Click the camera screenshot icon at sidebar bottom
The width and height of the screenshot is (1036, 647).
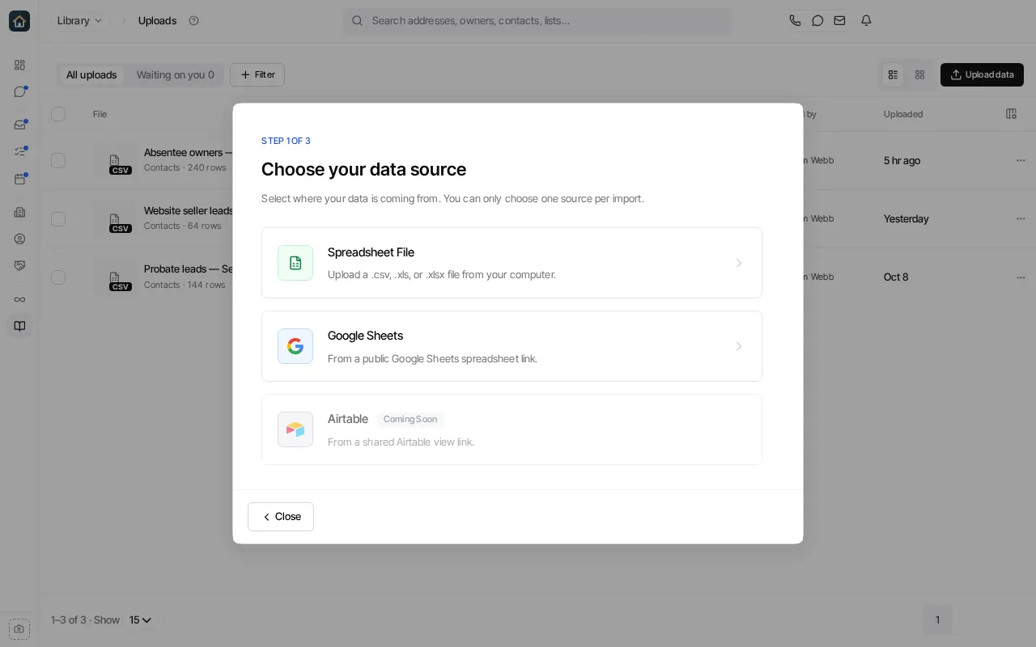[x=19, y=628]
